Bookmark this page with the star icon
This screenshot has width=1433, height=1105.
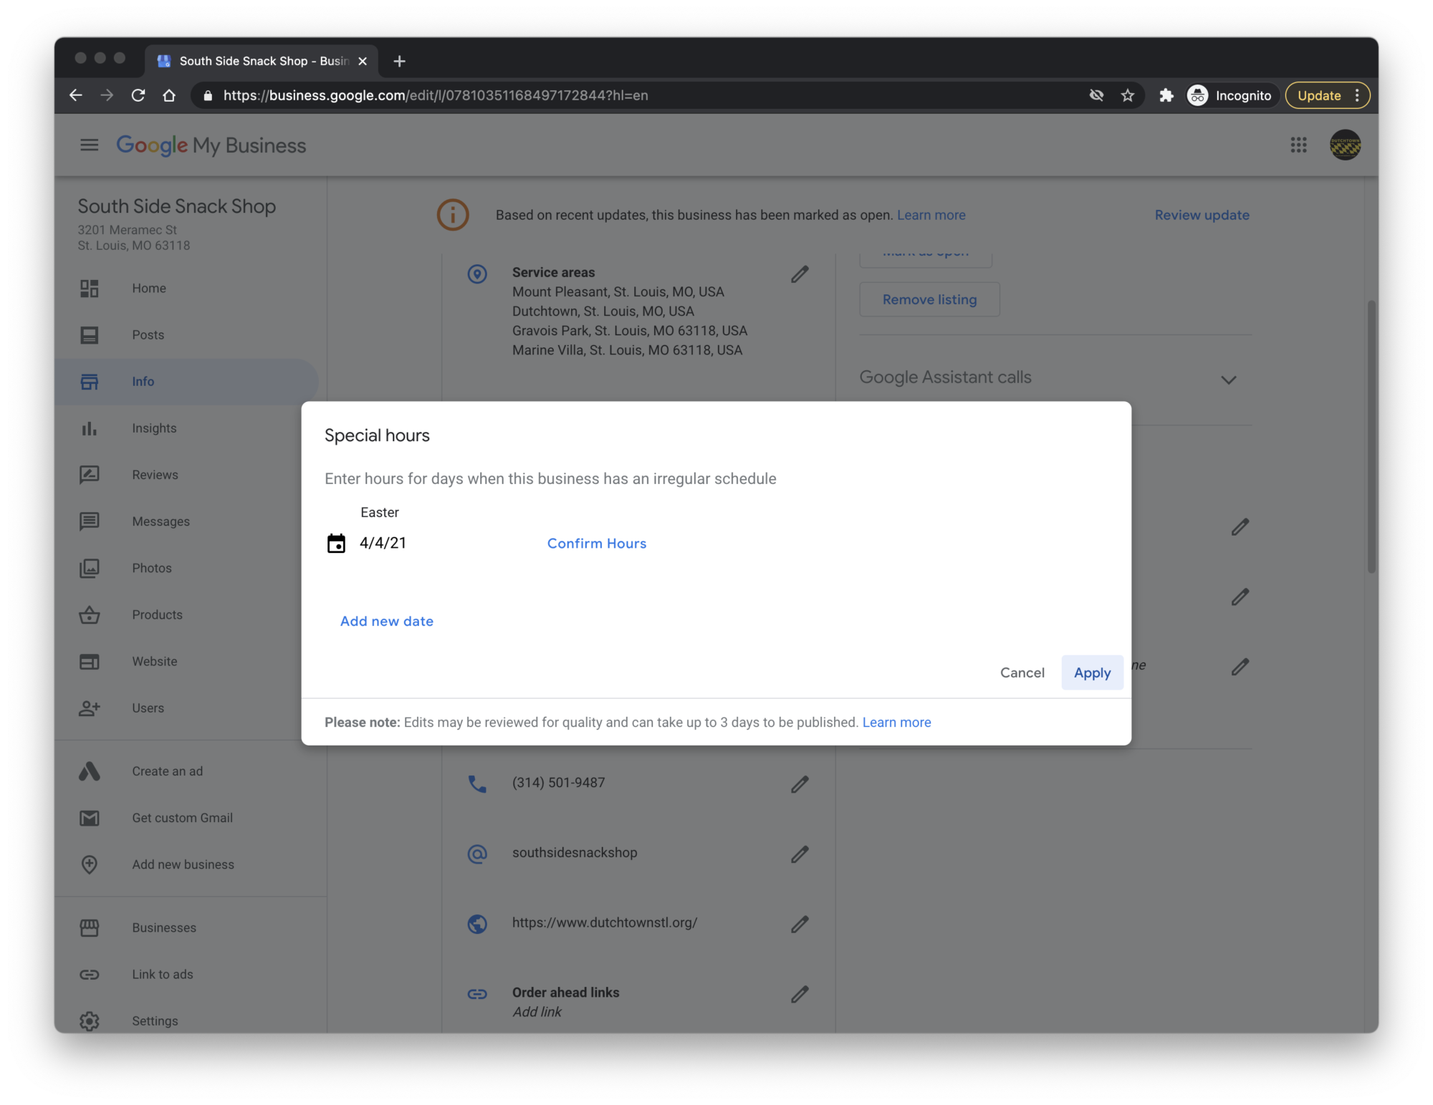[1128, 96]
